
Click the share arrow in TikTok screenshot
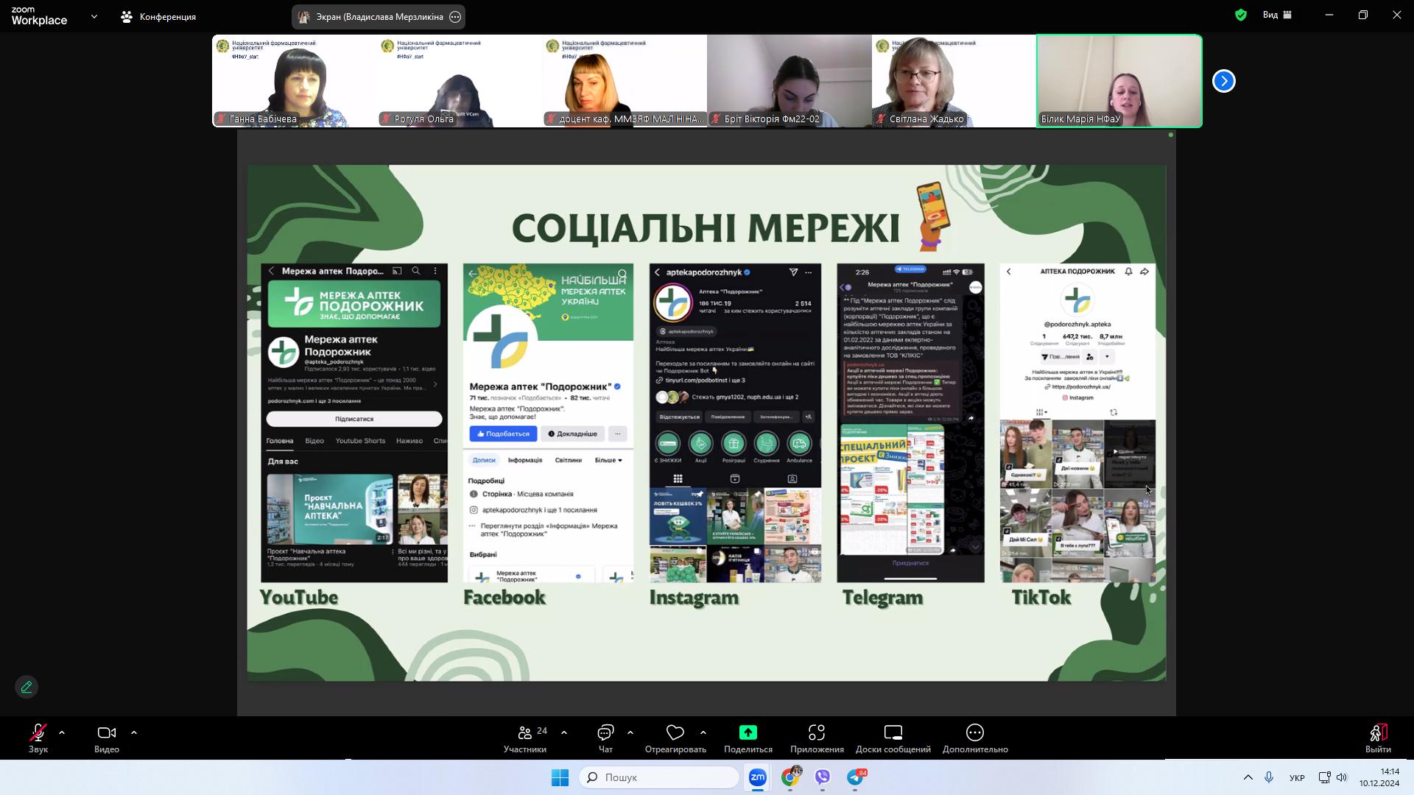click(x=1144, y=272)
